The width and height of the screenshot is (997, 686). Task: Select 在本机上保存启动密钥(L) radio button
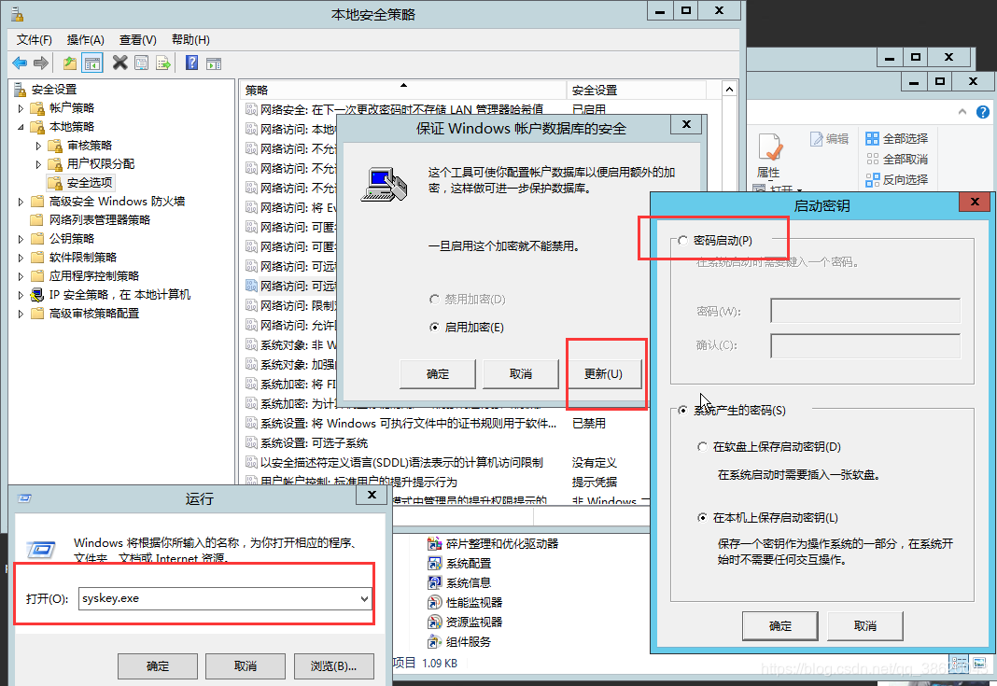coord(702,517)
